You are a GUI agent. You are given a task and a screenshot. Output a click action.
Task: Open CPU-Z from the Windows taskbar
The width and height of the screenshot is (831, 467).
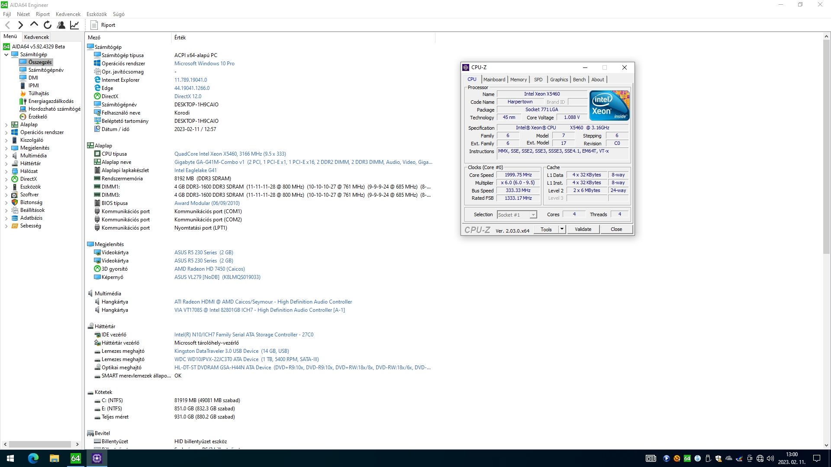[x=97, y=458]
